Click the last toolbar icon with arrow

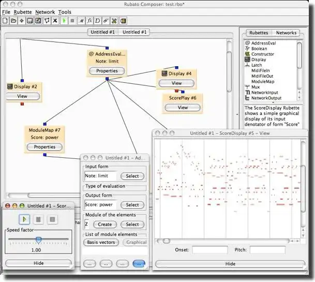123,21
